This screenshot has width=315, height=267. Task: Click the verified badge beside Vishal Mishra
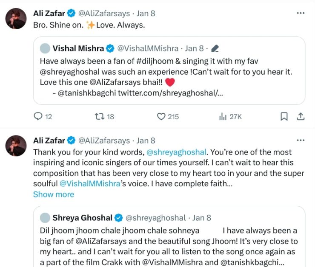tap(110, 48)
